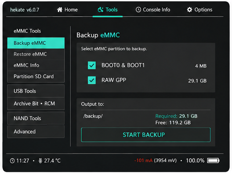Select Backup eMMC in the sidebar
The image size is (232, 173).
pyautogui.click(x=36, y=43)
